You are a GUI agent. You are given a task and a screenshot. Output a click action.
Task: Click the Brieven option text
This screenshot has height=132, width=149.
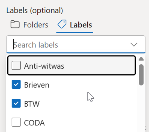point(37,85)
